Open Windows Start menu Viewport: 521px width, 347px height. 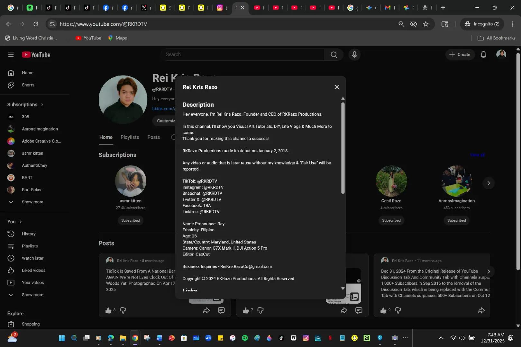pyautogui.click(x=62, y=338)
